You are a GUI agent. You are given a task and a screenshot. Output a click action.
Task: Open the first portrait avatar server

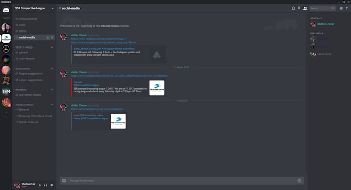point(6,27)
